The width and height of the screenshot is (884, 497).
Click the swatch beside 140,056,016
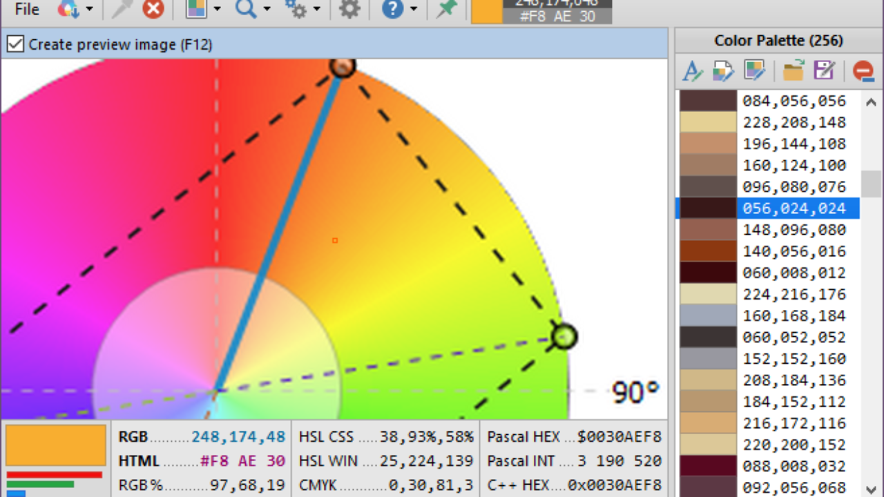708,251
